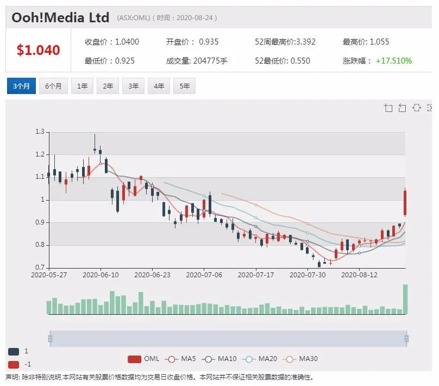
Task: Click the 52最低价: 0.550 value
Action: click(282, 61)
